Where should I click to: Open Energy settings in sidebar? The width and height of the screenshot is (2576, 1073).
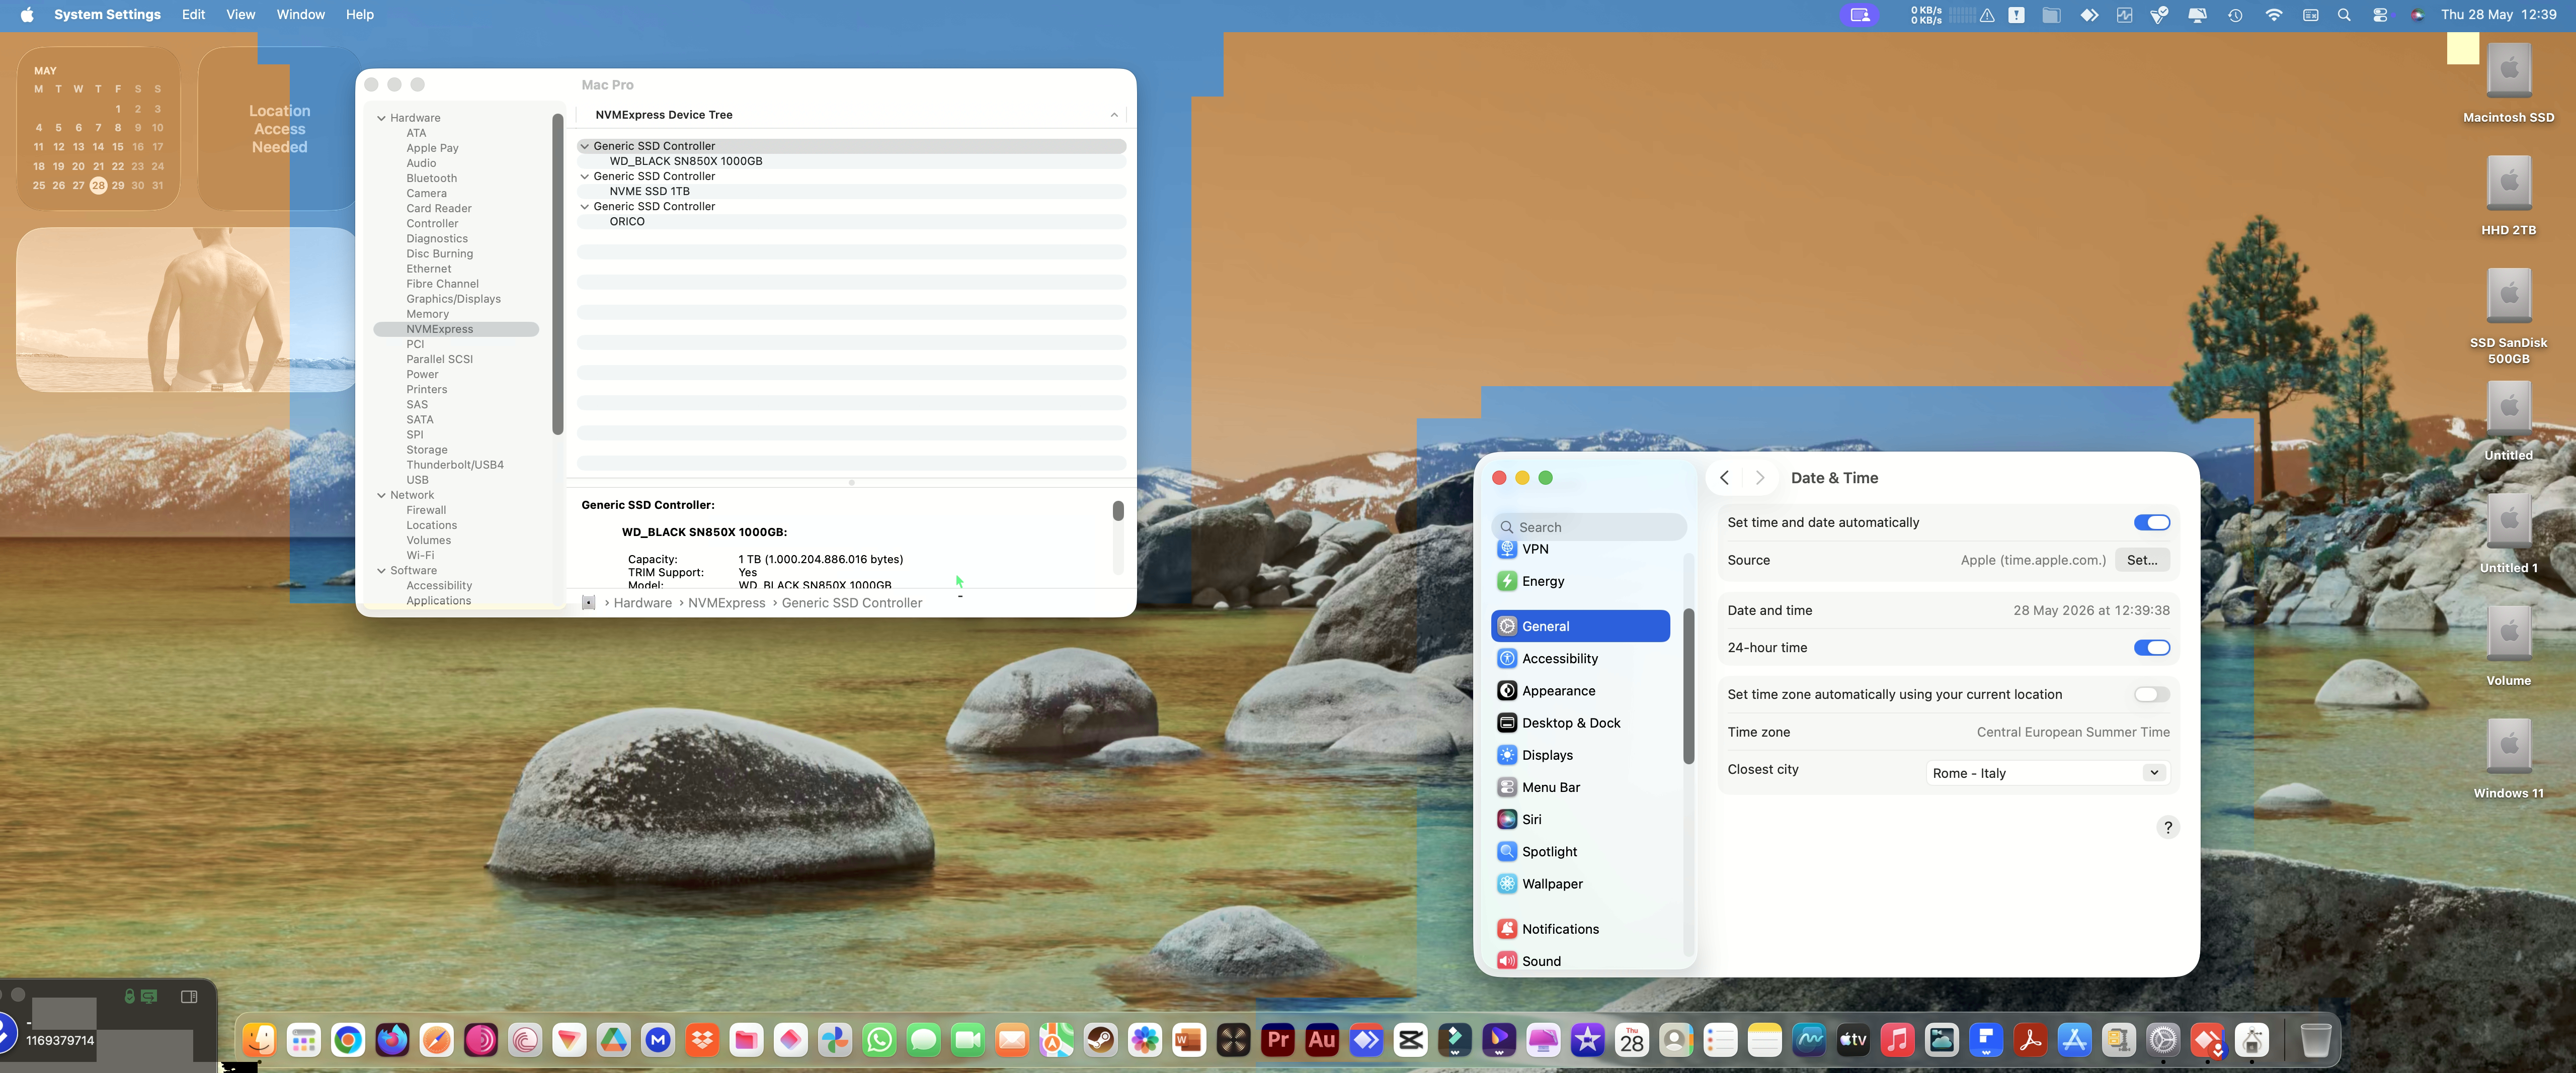[1580, 581]
